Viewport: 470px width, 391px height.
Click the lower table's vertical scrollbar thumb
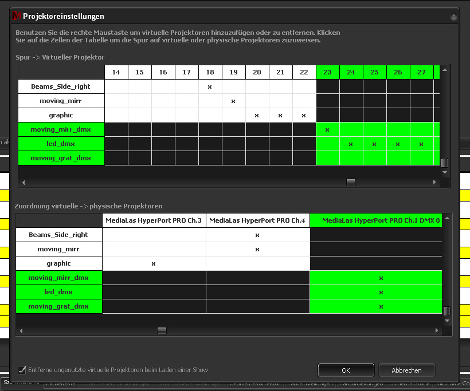(446, 311)
